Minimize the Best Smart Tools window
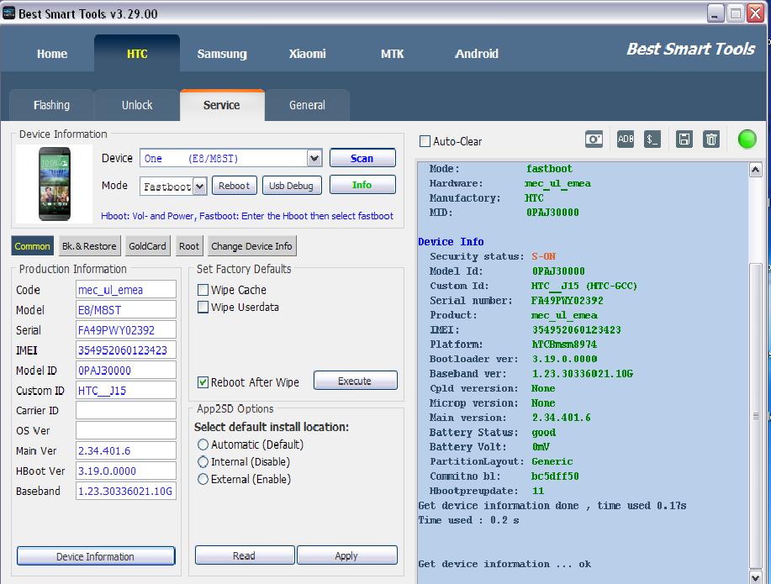771x584 pixels. tap(716, 13)
